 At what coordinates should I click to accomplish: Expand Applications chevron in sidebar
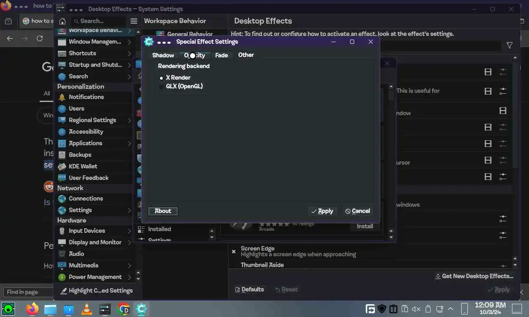(129, 144)
